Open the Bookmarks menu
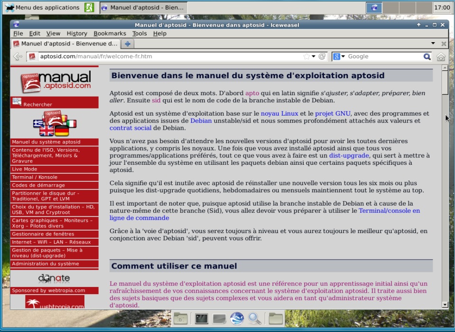This screenshot has width=455, height=332. (110, 34)
